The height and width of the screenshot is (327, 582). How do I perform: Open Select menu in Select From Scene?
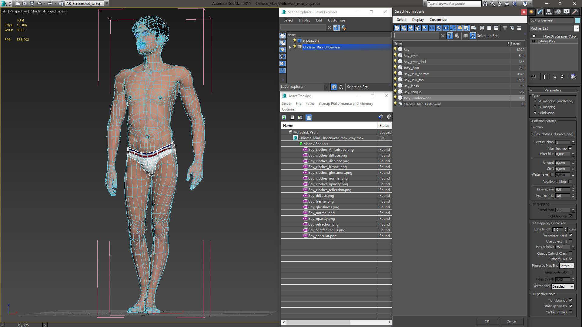click(402, 20)
